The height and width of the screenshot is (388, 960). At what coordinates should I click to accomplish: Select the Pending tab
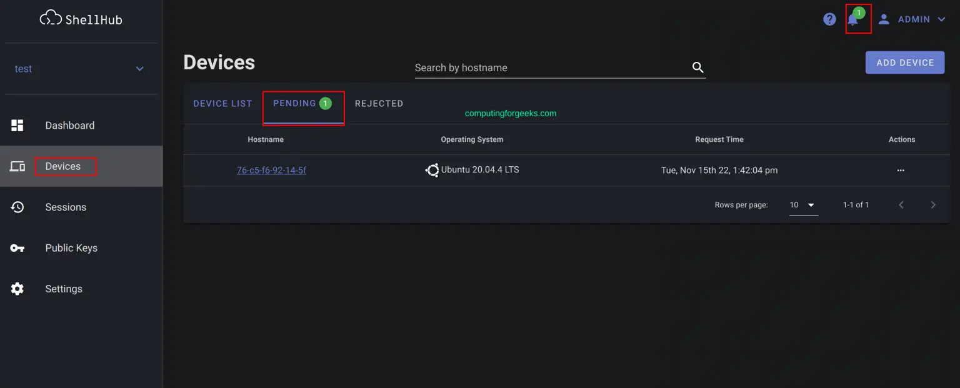(302, 104)
